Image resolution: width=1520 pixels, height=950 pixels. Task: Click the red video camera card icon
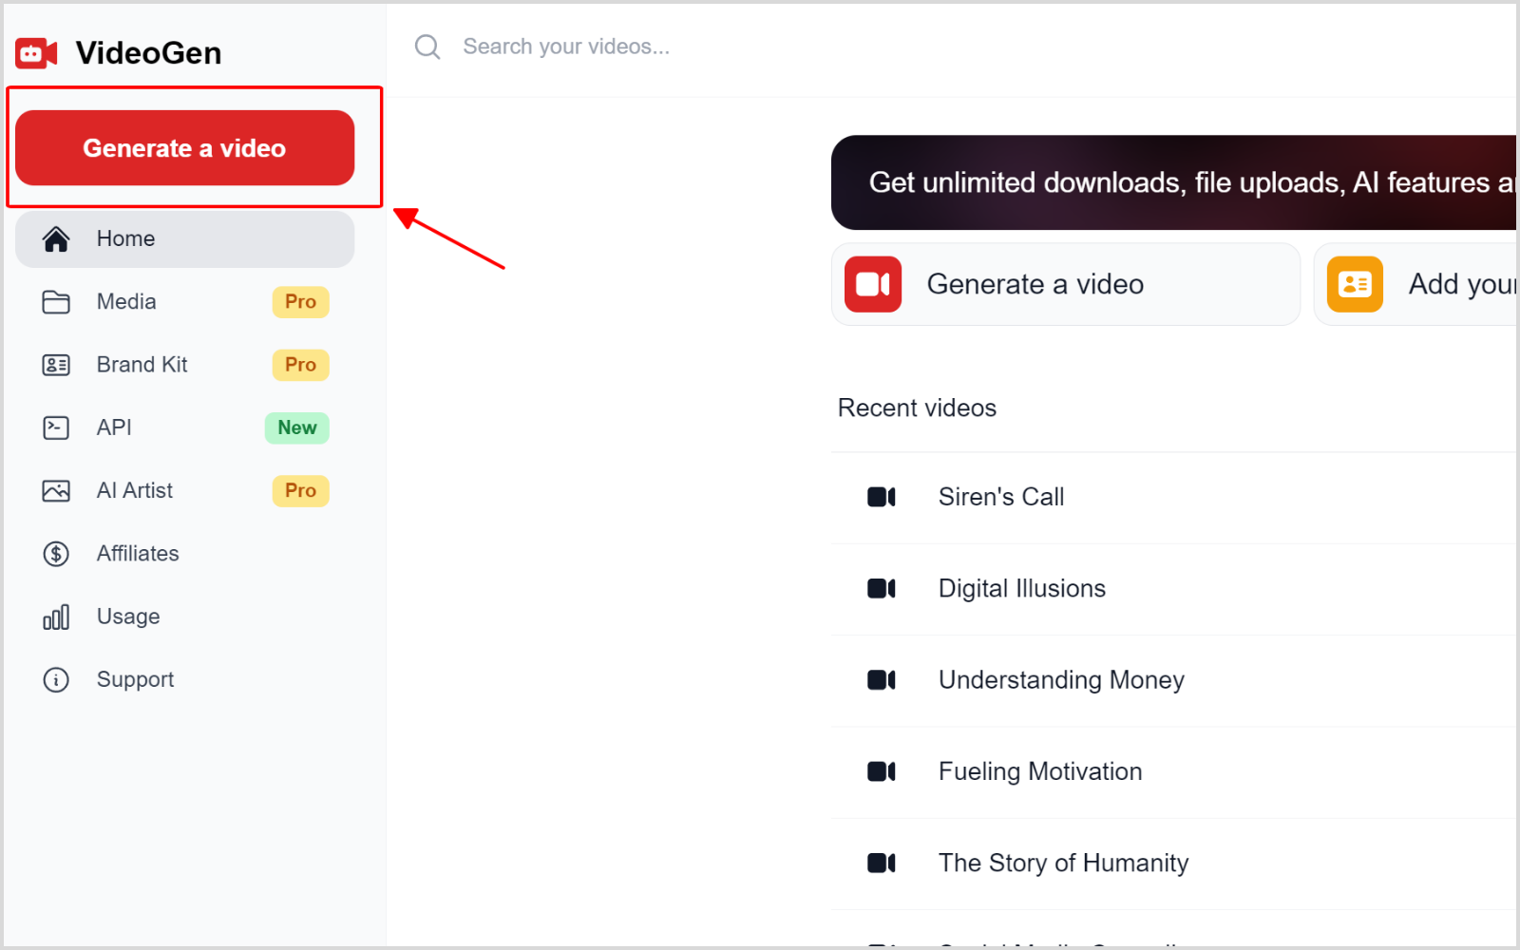(x=873, y=284)
